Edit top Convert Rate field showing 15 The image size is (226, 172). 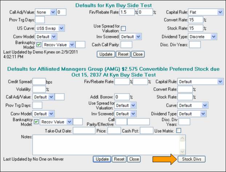(195, 20)
